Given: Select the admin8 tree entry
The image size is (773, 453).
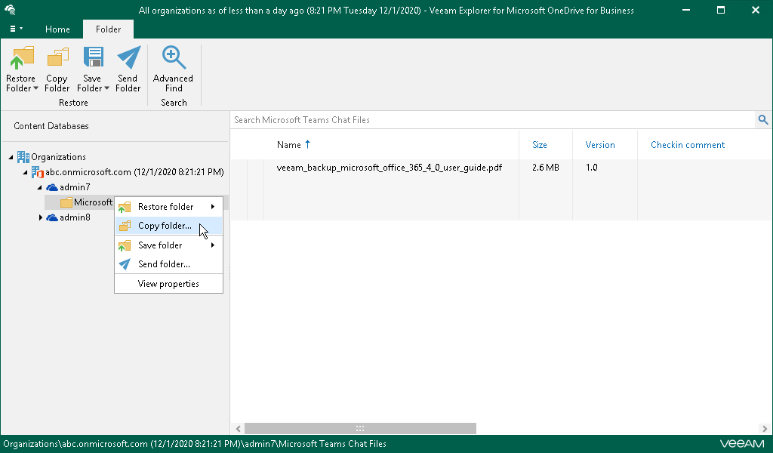Looking at the screenshot, I should tap(75, 217).
